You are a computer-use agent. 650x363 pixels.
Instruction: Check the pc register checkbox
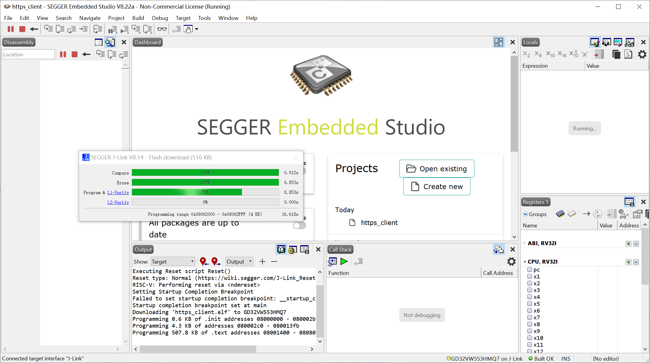[x=530, y=270]
